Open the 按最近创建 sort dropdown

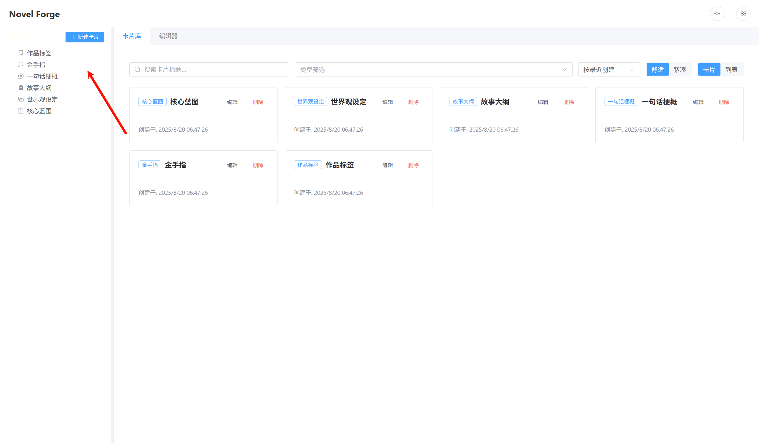609,70
